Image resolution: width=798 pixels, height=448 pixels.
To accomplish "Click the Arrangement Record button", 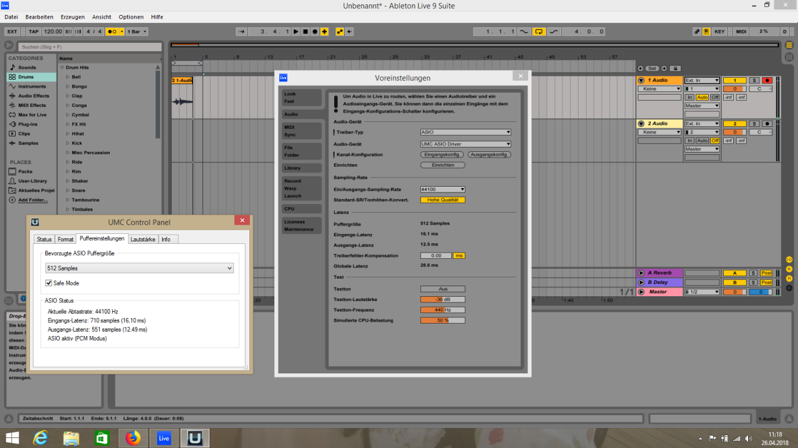I will pos(315,31).
